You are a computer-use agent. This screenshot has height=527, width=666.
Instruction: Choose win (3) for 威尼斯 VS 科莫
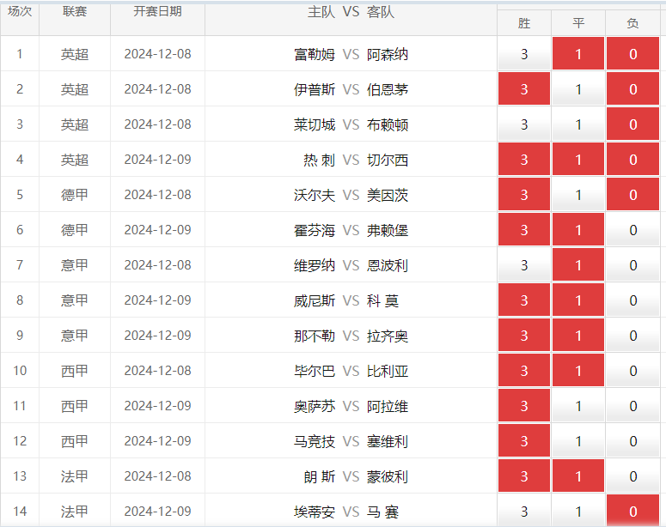(524, 300)
